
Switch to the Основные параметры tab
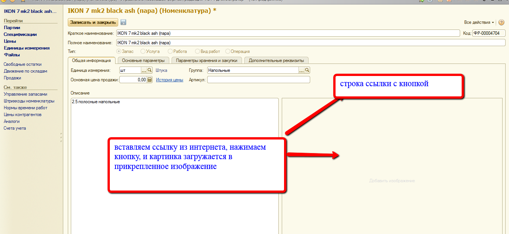(x=143, y=60)
